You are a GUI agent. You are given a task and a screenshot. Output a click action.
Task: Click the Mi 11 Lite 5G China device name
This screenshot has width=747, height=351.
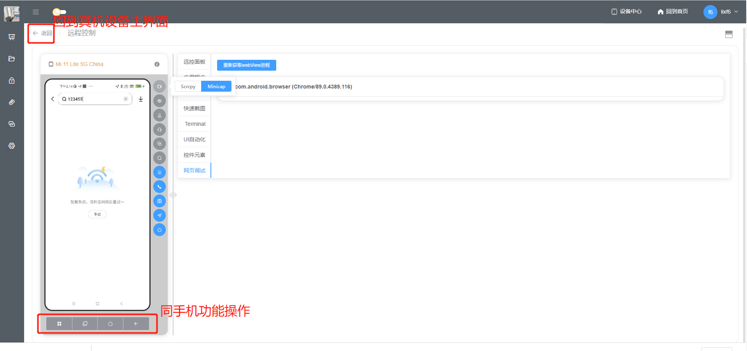[x=79, y=64]
